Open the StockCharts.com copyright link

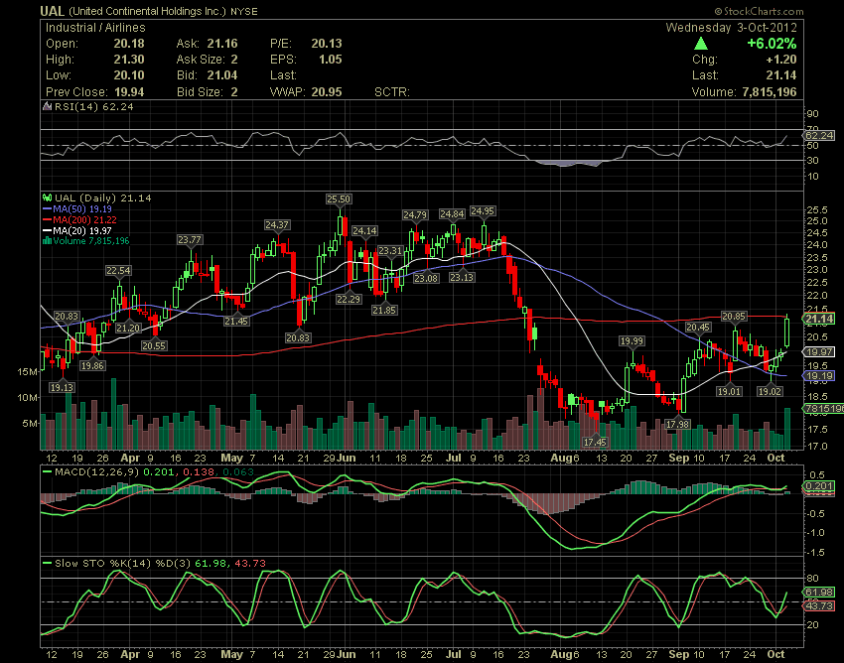(x=759, y=11)
